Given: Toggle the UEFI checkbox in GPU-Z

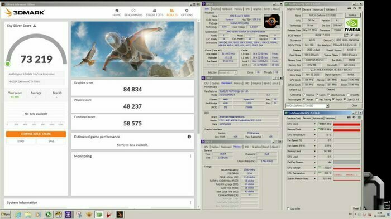Looking at the screenshot, I should coord(352,35).
